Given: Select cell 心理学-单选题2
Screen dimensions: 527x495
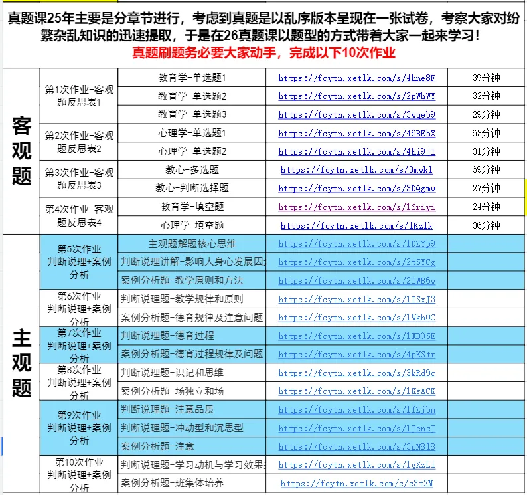Looking at the screenshot, I should click(x=192, y=151).
